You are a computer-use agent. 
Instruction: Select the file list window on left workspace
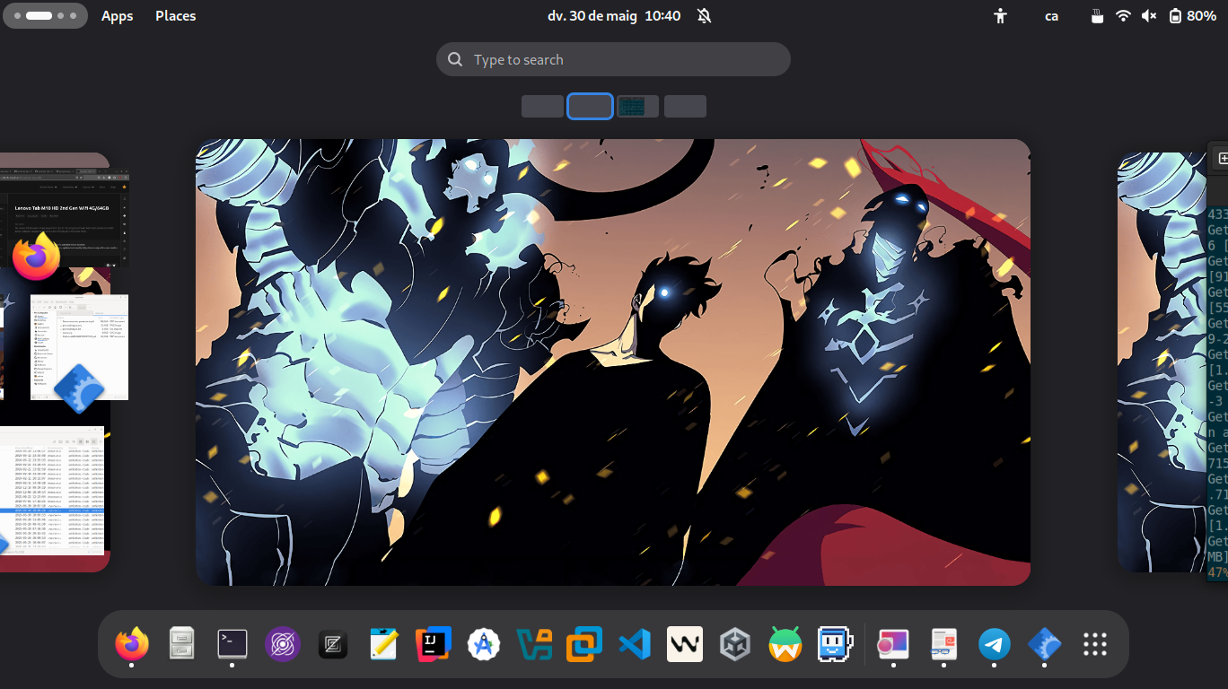click(52, 489)
